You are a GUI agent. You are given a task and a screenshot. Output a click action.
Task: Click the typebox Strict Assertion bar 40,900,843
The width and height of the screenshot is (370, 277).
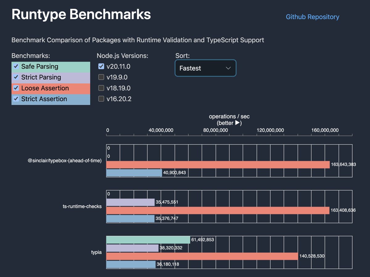tap(134, 173)
